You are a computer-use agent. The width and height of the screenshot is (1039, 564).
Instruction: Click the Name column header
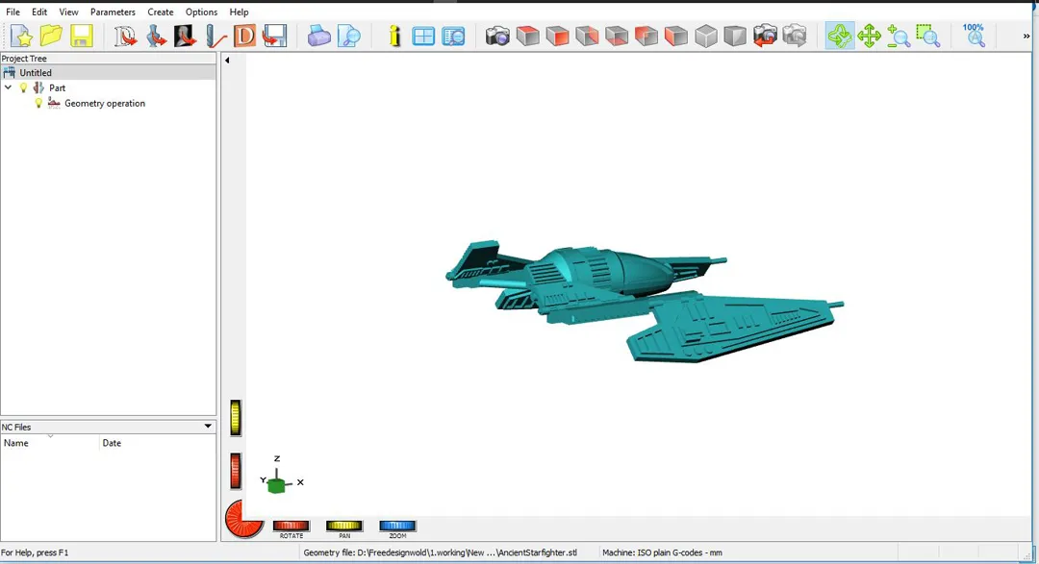pyautogui.click(x=16, y=443)
